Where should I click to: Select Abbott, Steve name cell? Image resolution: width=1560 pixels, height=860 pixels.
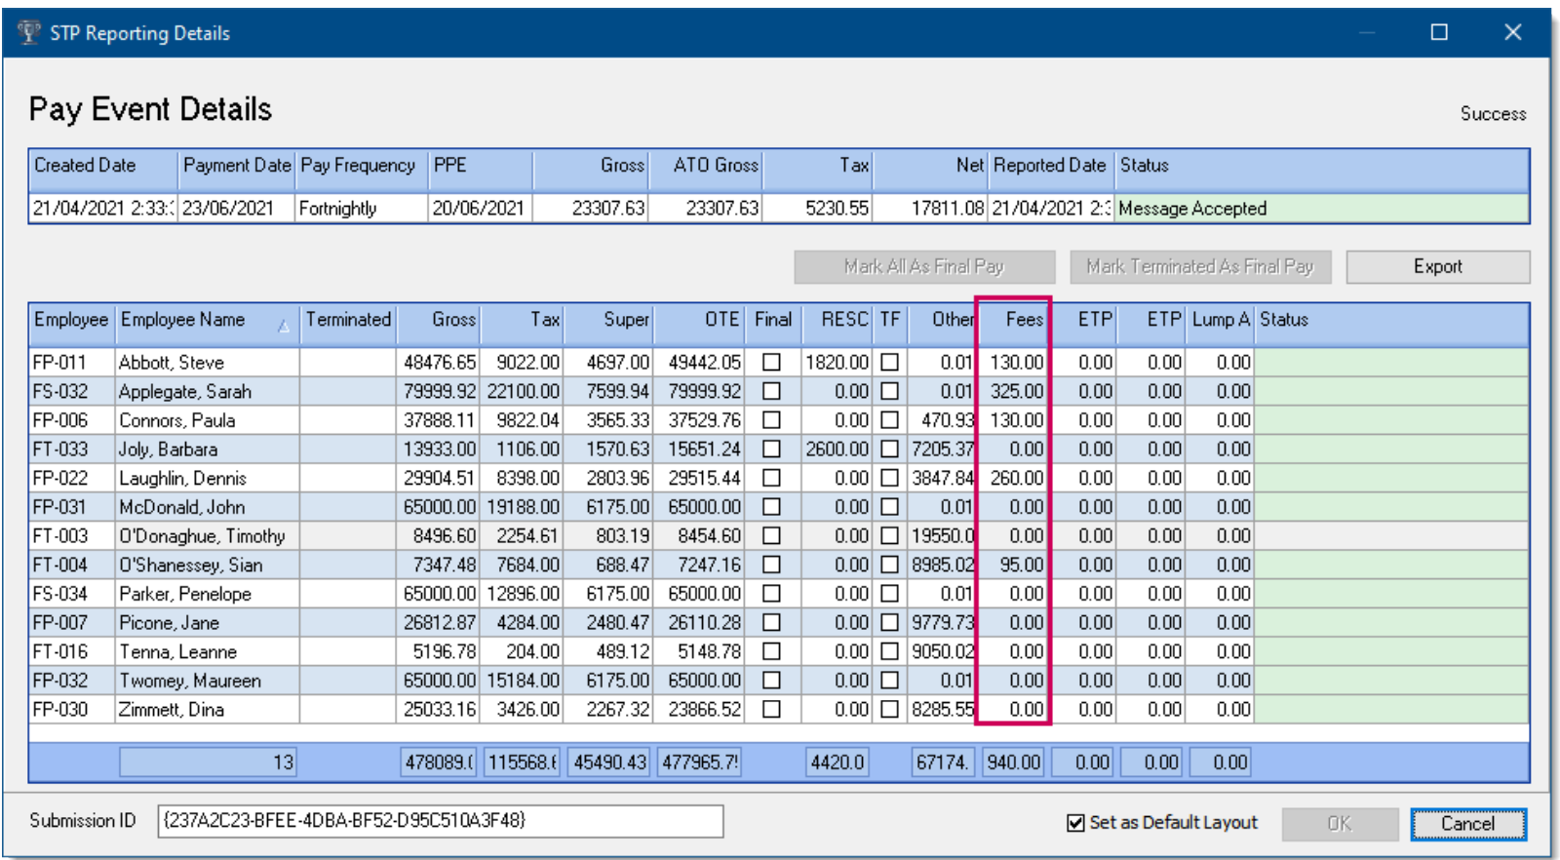208,363
